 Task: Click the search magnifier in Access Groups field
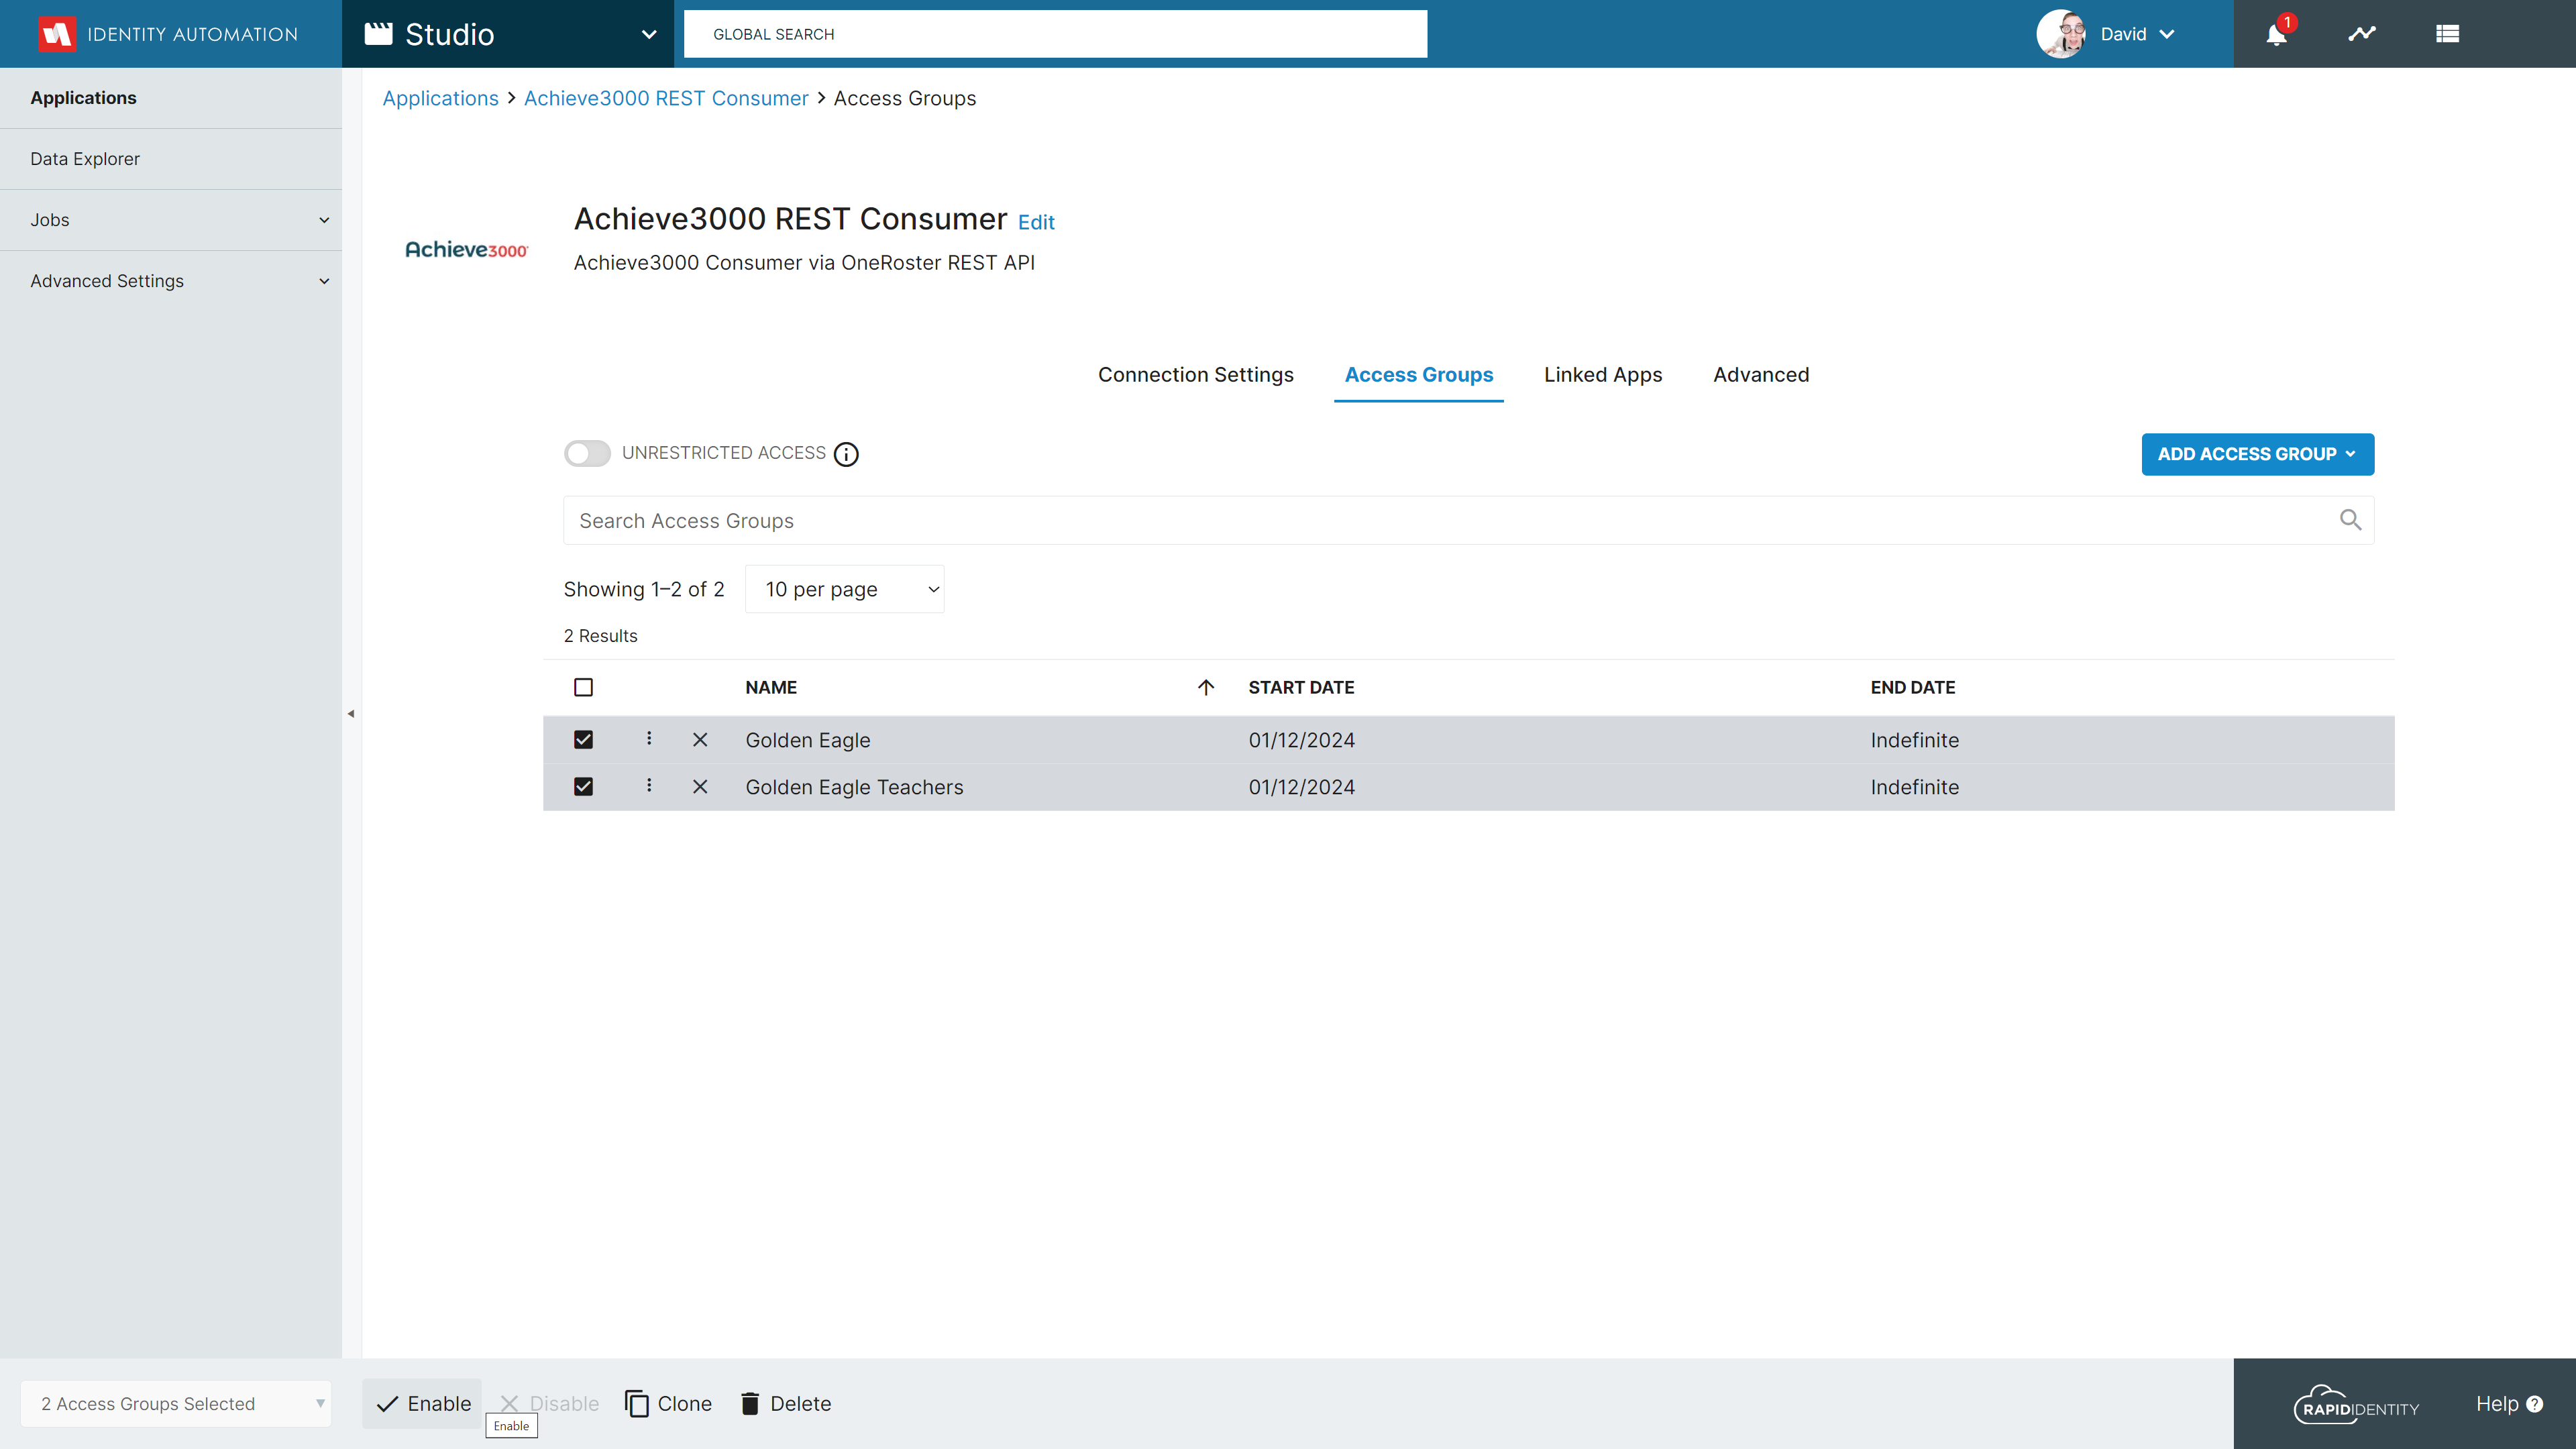[x=2350, y=520]
